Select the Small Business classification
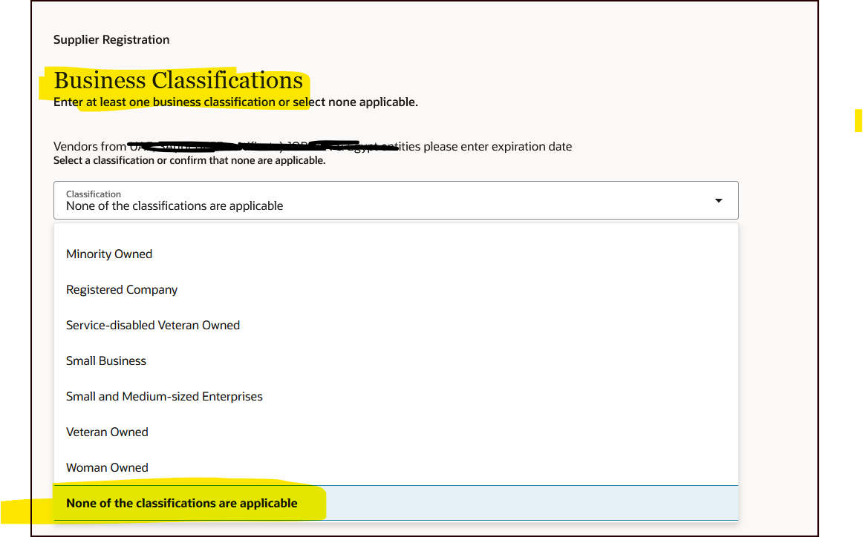This screenshot has height=537, width=863. pos(106,360)
